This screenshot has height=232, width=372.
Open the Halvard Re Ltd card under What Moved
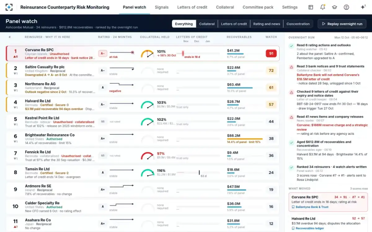coord(328,223)
